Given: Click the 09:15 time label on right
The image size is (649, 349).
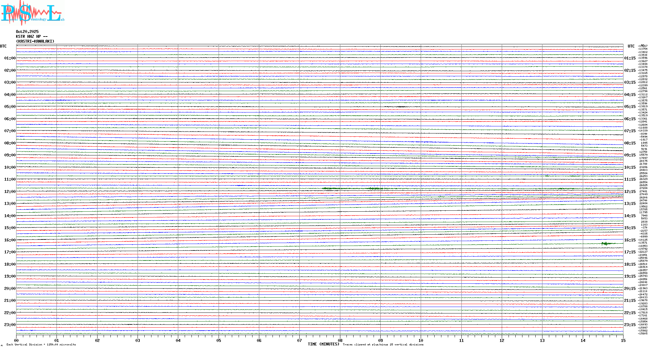Looking at the screenshot, I should [x=630, y=155].
